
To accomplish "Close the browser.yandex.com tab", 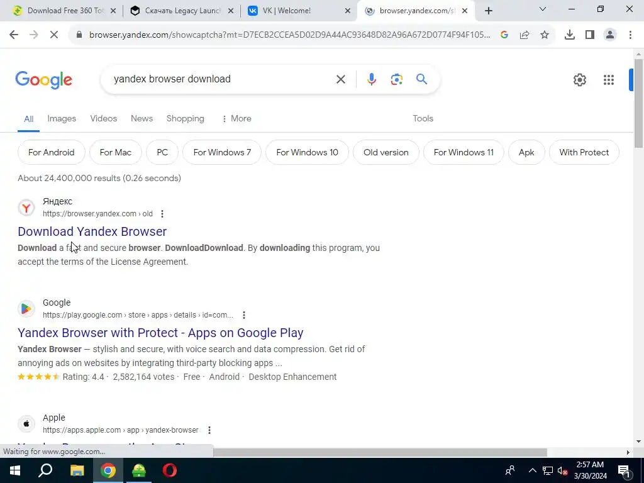I will [465, 11].
